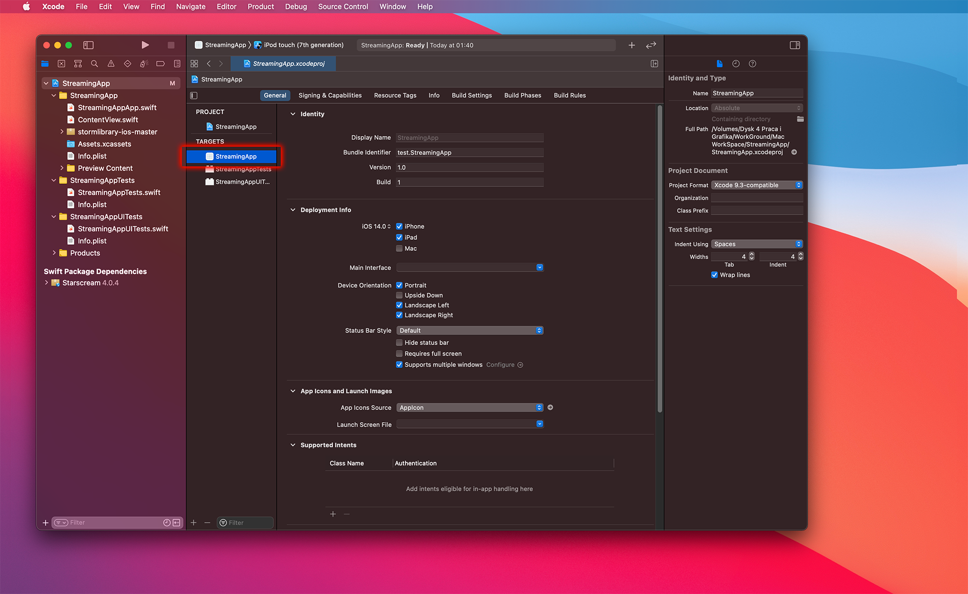Screen dimensions: 968x594
Task: Select the Quick Help inspector icon
Action: click(752, 63)
